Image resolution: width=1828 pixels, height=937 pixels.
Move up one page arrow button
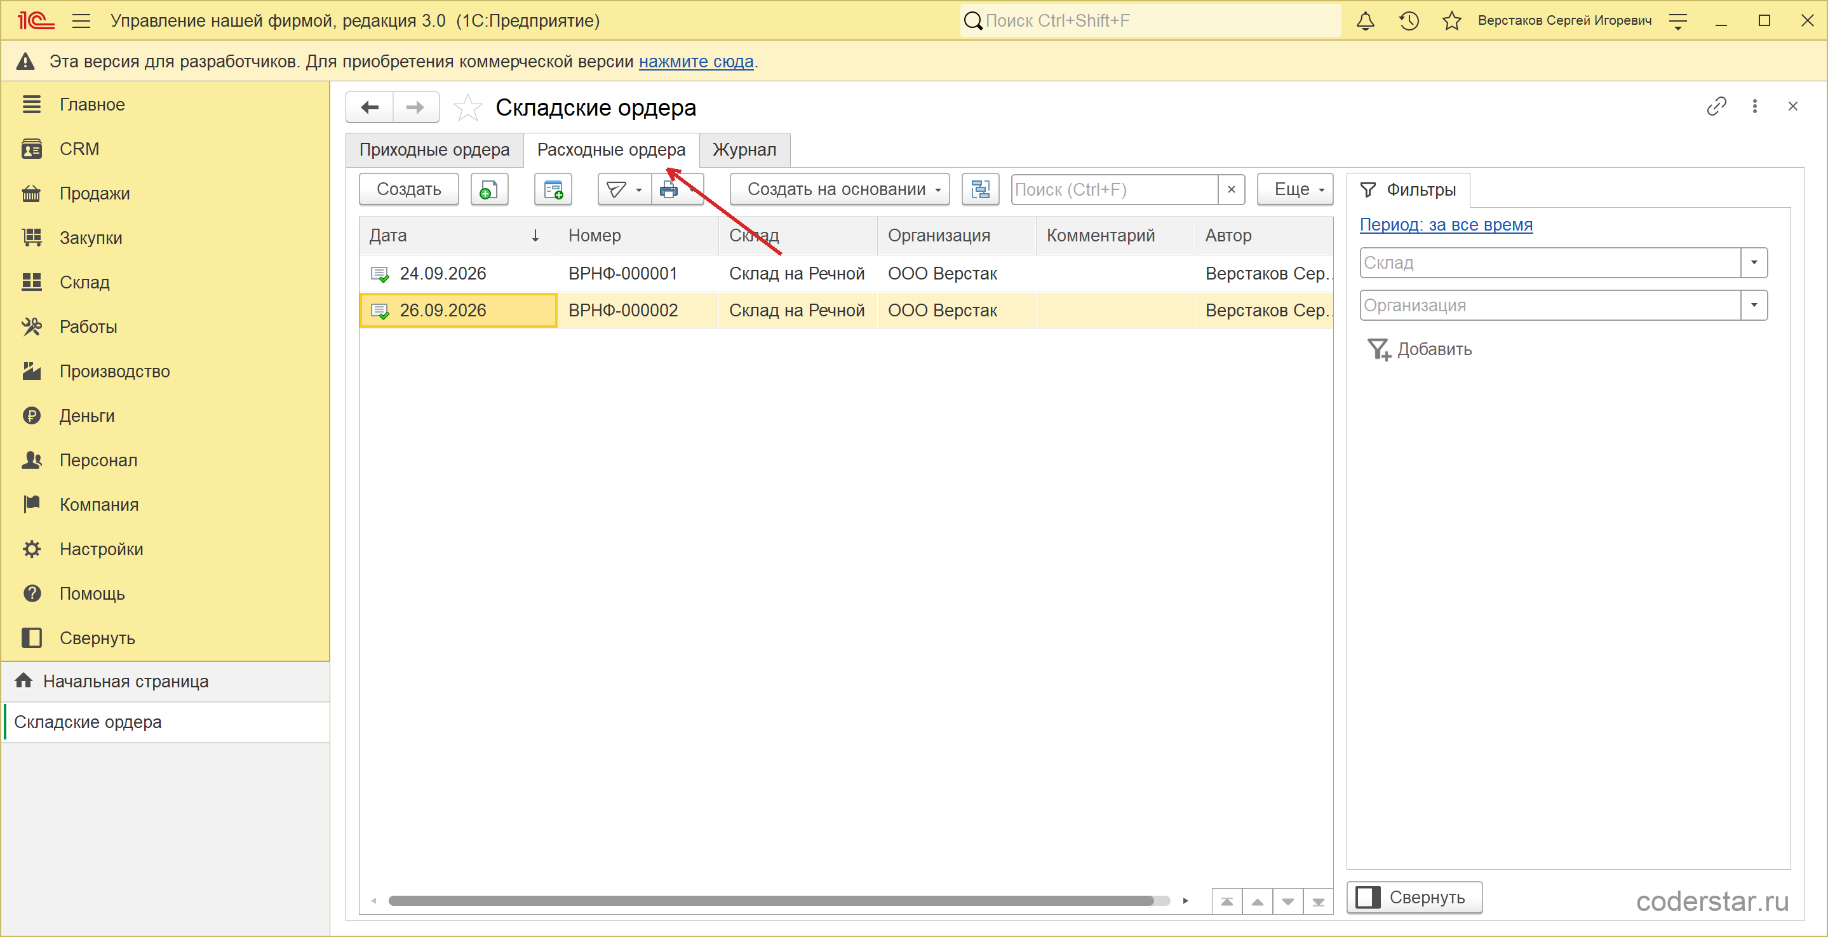click(1257, 901)
